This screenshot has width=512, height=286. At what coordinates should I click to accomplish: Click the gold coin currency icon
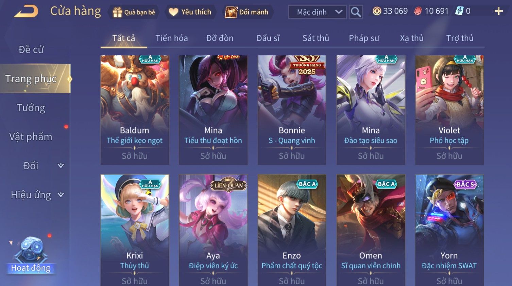(x=377, y=11)
